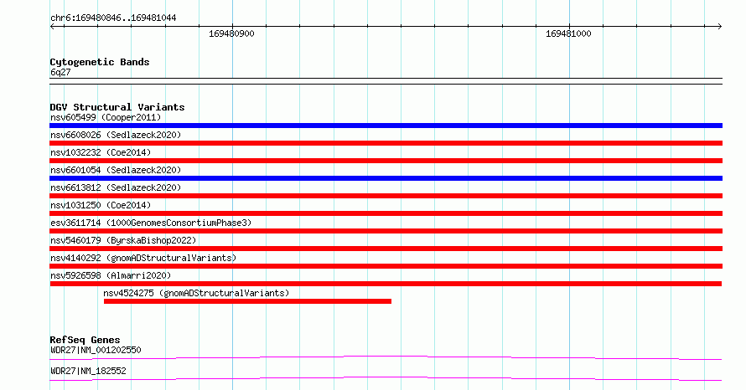Click variant label nsv5460179 (ByrskaBishop2022)
746x390 pixels.
[x=123, y=240]
